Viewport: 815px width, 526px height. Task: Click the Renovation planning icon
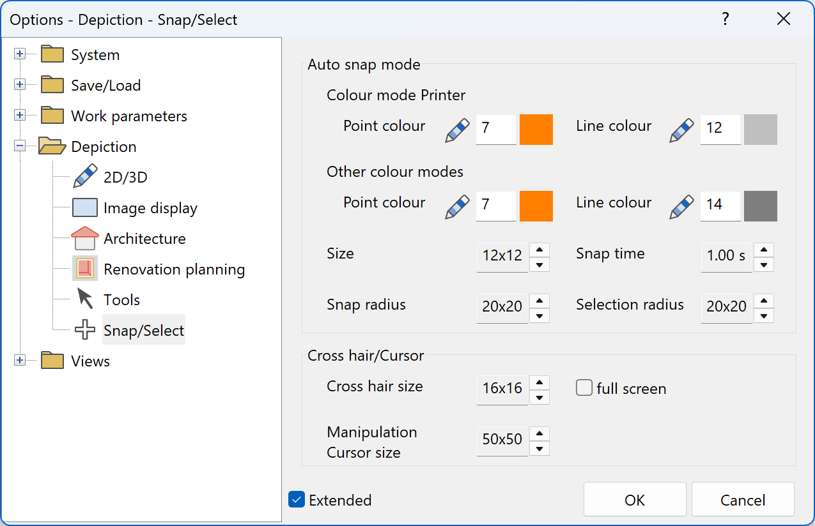[84, 268]
